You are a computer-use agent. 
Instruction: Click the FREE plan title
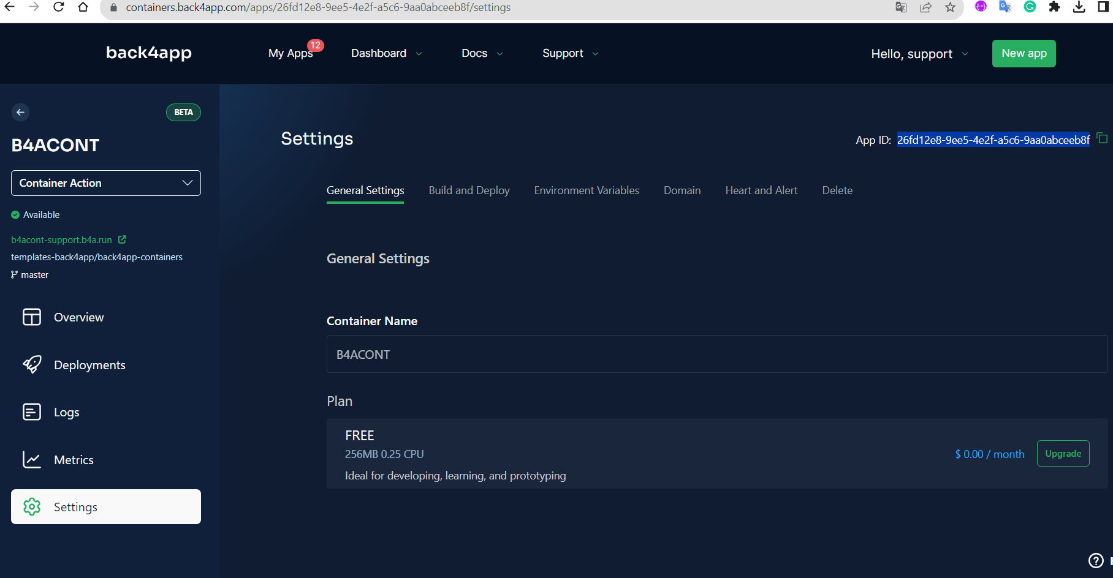(x=360, y=435)
